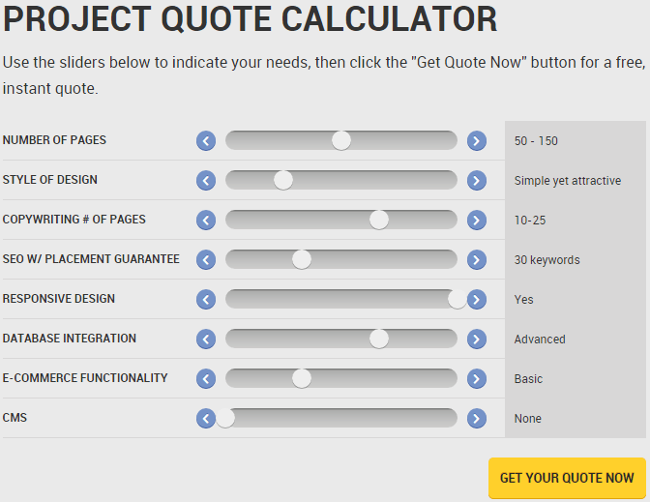Click right arrow for Copywriting pages

[476, 221]
